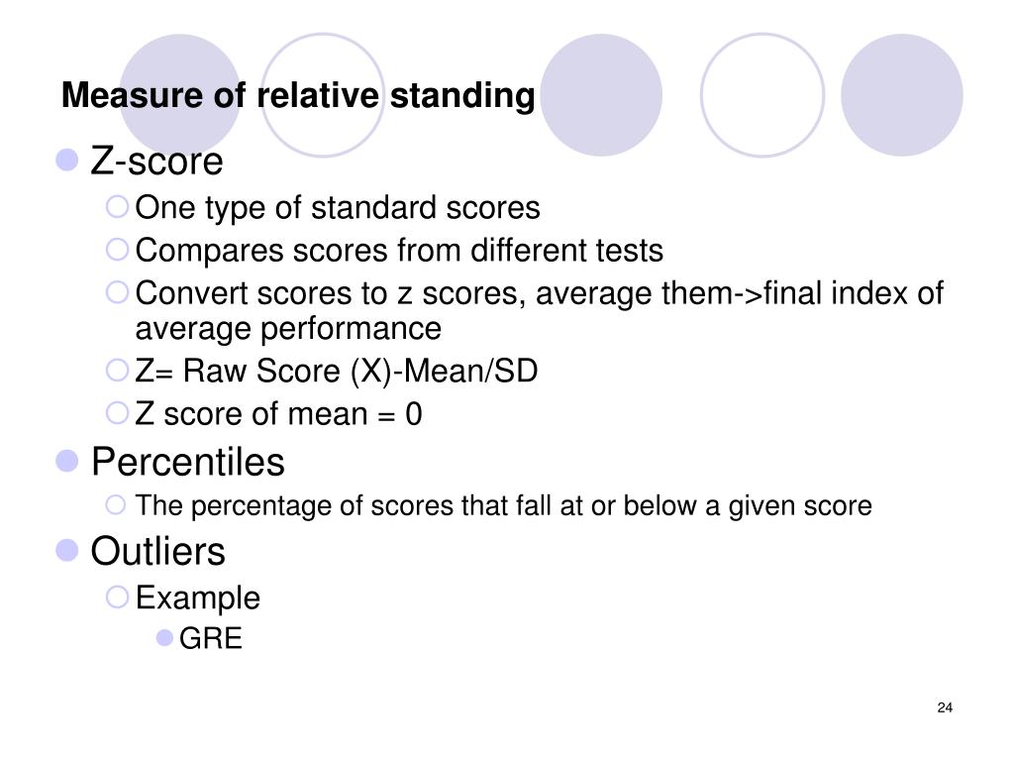Click the rightmost filled decorative circle
The image size is (1014, 761).
(902, 95)
